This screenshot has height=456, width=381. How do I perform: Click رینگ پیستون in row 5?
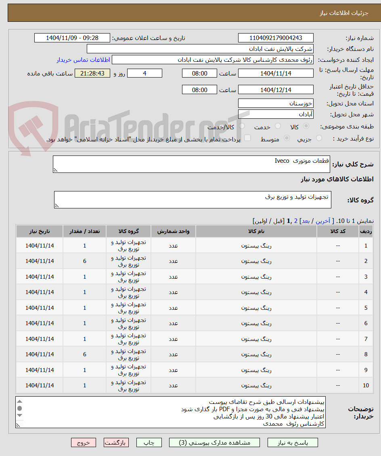[256, 308]
